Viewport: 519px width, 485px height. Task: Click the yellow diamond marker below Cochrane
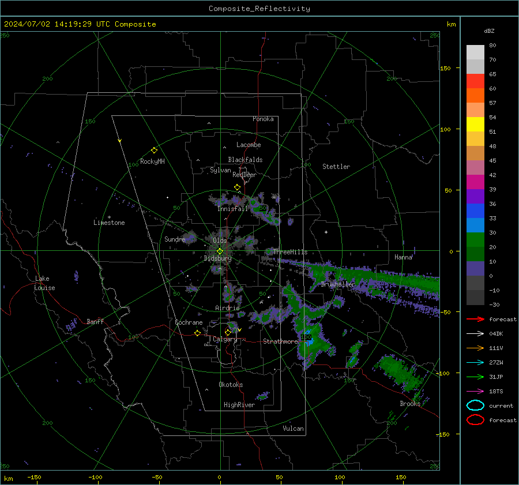[197, 333]
